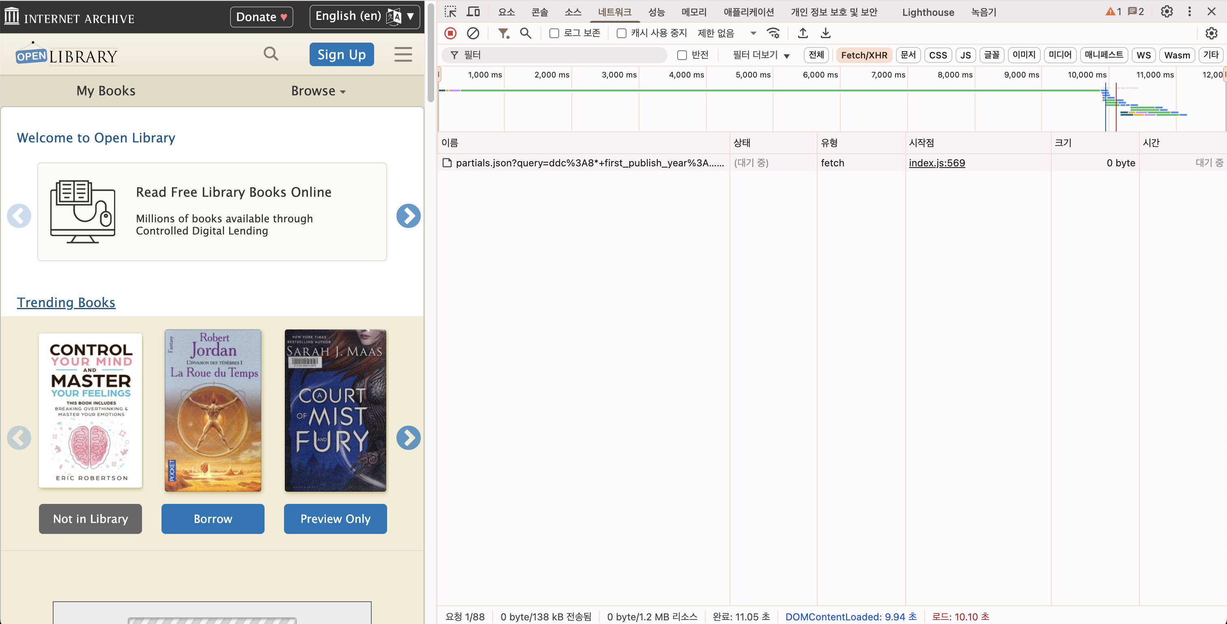Click the Not in Library button
This screenshot has height=624, width=1227.
[90, 518]
